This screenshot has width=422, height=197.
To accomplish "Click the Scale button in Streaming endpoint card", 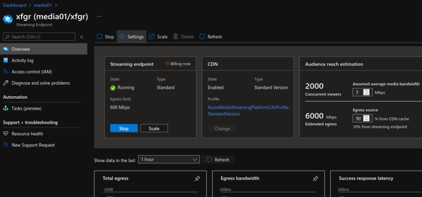I will (154, 128).
